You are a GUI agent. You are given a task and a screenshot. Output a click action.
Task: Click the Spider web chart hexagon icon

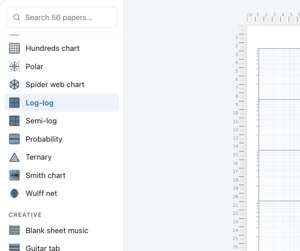[15, 85]
